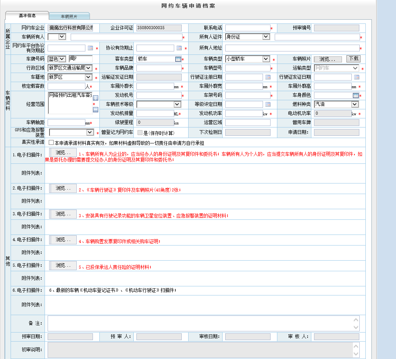Click the 下载 button for vehicle photo
This screenshot has width=396, height=359.
click(353, 59)
